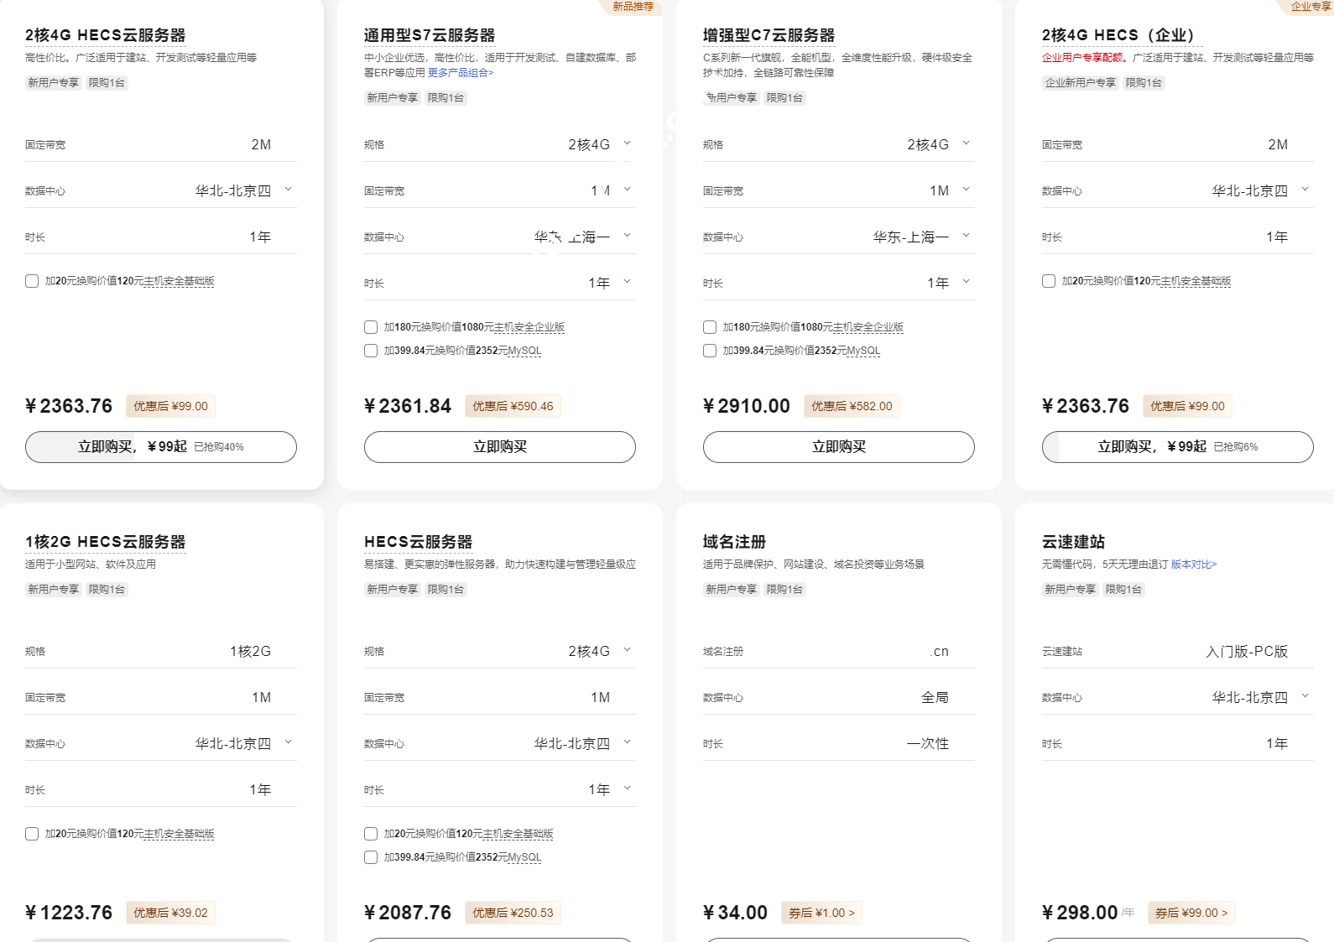Click the 一次性 duration value in 域名注册
This screenshot has height=942, width=1334.
pos(928,744)
